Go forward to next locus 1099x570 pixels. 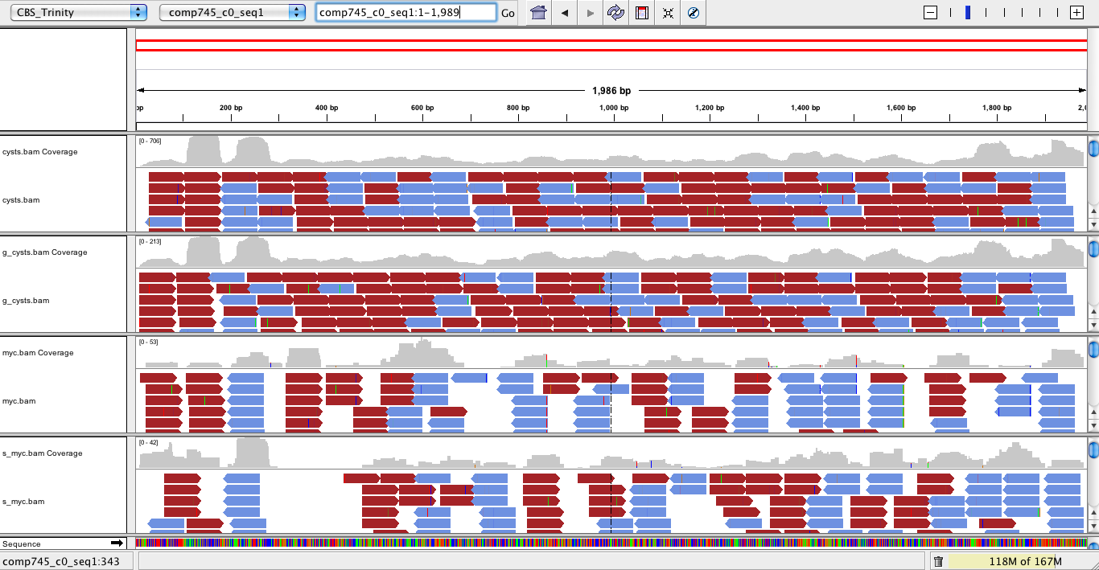[591, 13]
